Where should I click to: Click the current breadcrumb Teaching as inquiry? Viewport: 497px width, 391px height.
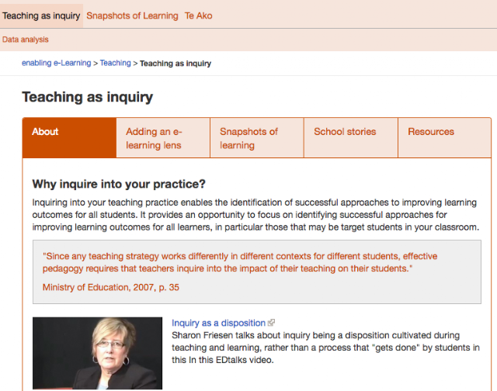(x=176, y=64)
